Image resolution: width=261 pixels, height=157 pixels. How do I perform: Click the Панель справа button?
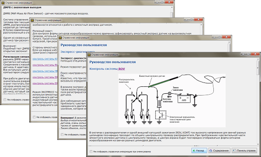click(244, 150)
